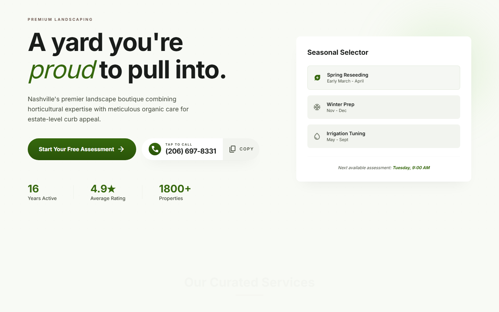The image size is (499, 312).
Task: Click the phone number (206) 697-8331
Action: [x=191, y=151]
